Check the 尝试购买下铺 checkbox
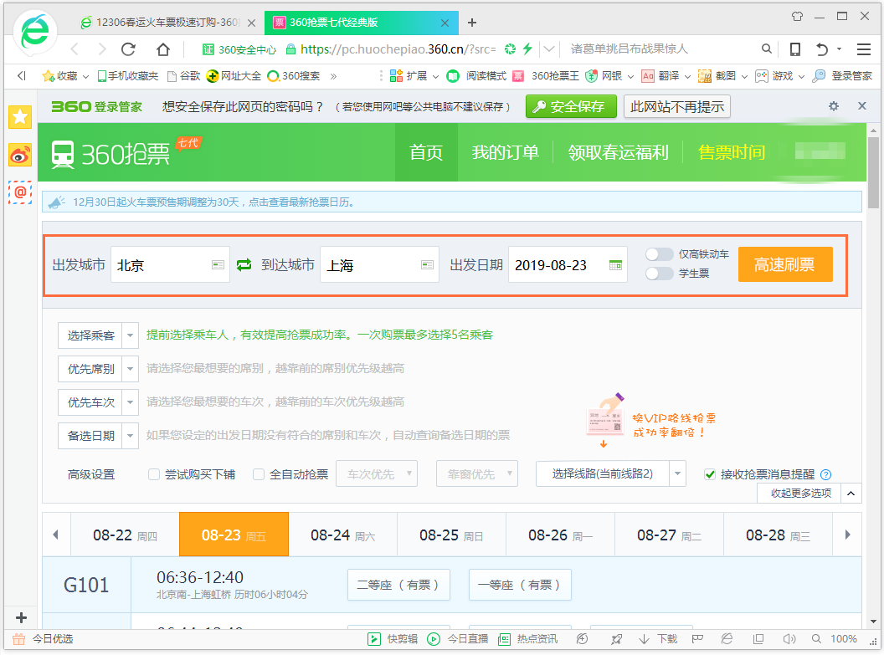Screen dimensions: 884x655 [154, 474]
